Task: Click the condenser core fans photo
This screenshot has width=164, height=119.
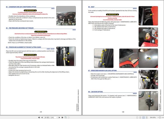Action: pyautogui.click(x=66, y=16)
